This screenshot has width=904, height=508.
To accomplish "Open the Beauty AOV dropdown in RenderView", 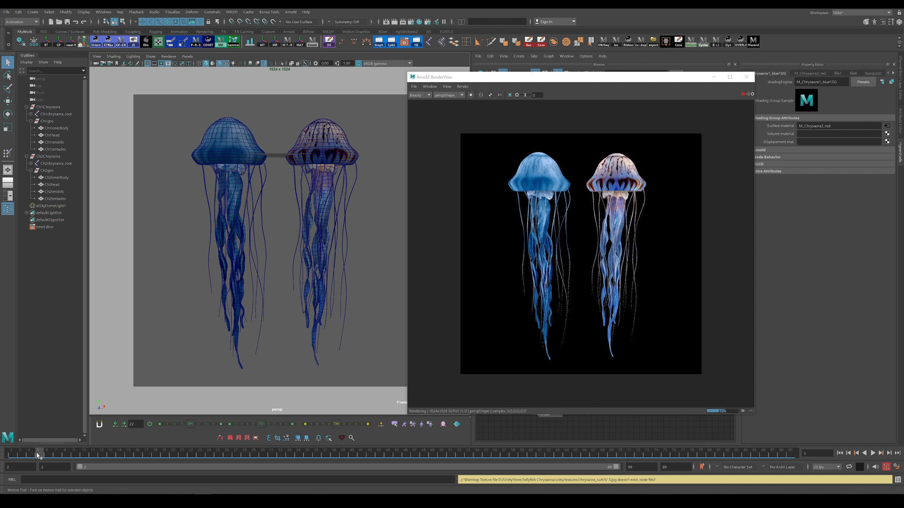I will pos(420,95).
